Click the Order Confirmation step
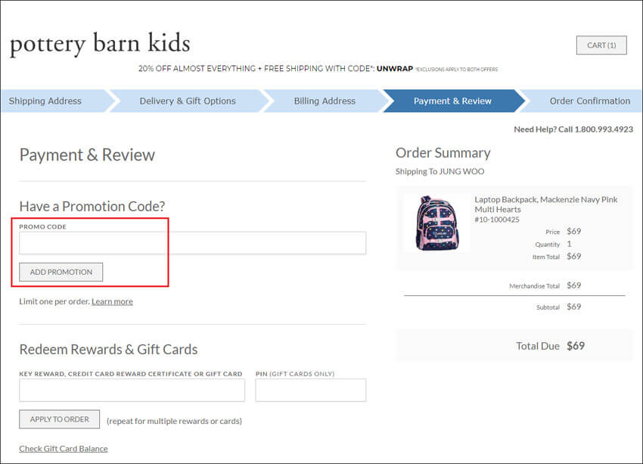 point(589,101)
